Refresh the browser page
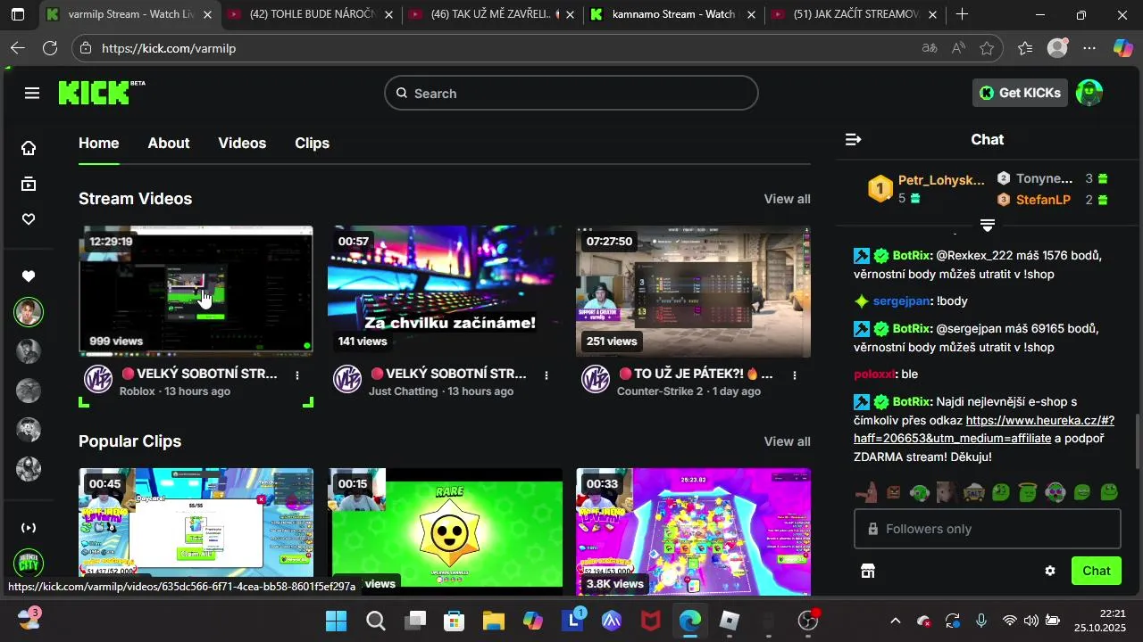This screenshot has height=642, width=1143. point(50,48)
